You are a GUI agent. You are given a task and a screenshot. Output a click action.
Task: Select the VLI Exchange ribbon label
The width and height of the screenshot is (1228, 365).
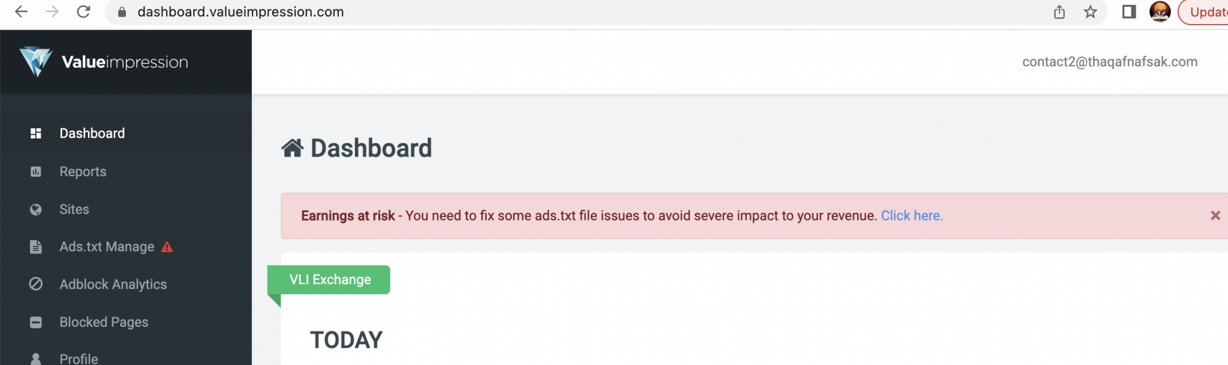330,280
